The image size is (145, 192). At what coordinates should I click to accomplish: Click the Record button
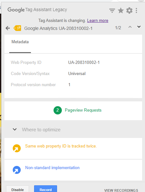46,189
